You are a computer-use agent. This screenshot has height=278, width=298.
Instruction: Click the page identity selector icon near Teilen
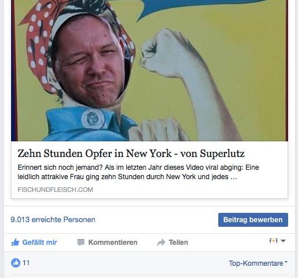click(x=274, y=241)
